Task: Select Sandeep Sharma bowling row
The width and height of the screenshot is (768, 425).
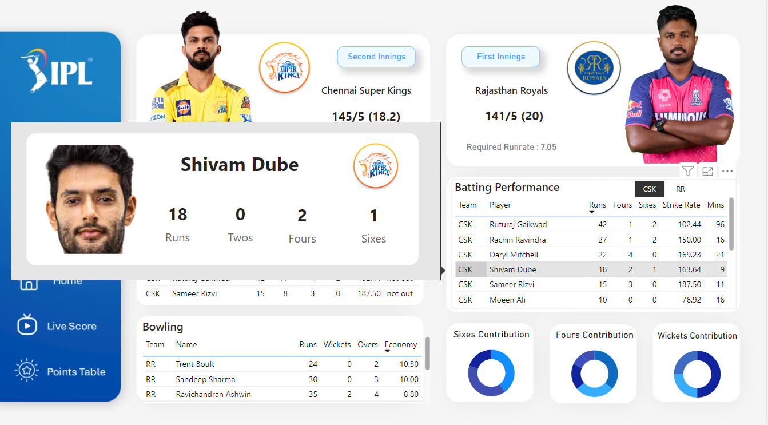Action: click(x=282, y=379)
